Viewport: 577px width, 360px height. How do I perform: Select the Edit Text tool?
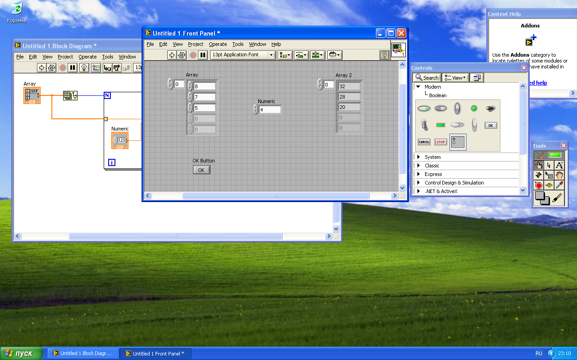point(559,165)
